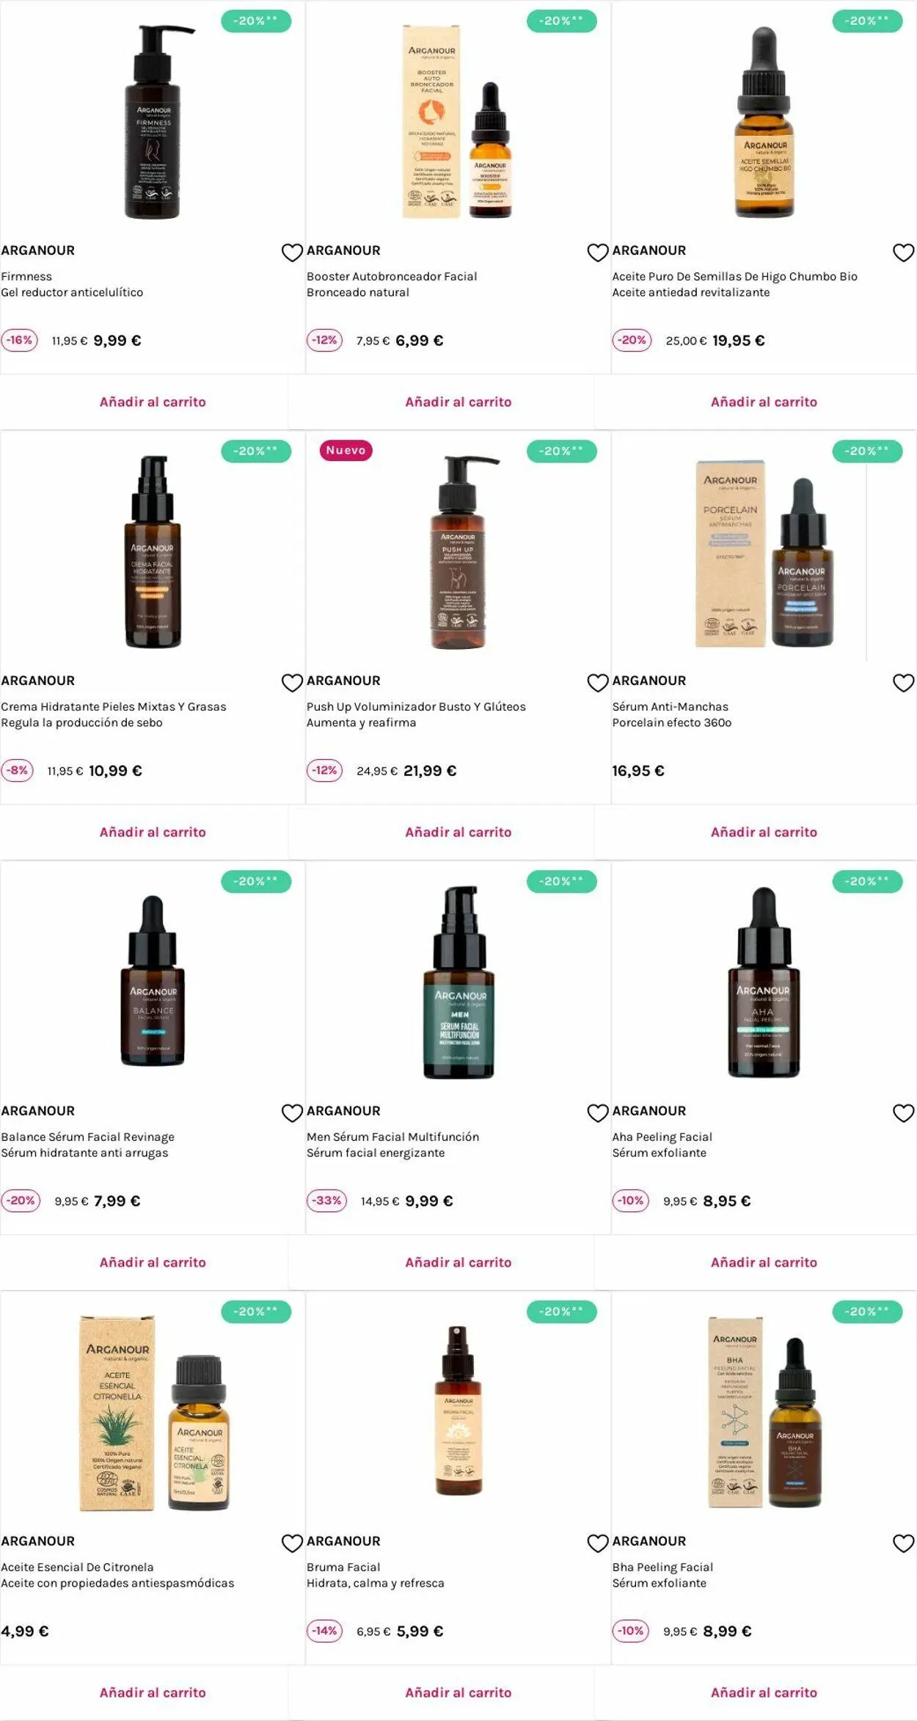Save Push Up Voluminizador via heart icon

click(x=598, y=683)
